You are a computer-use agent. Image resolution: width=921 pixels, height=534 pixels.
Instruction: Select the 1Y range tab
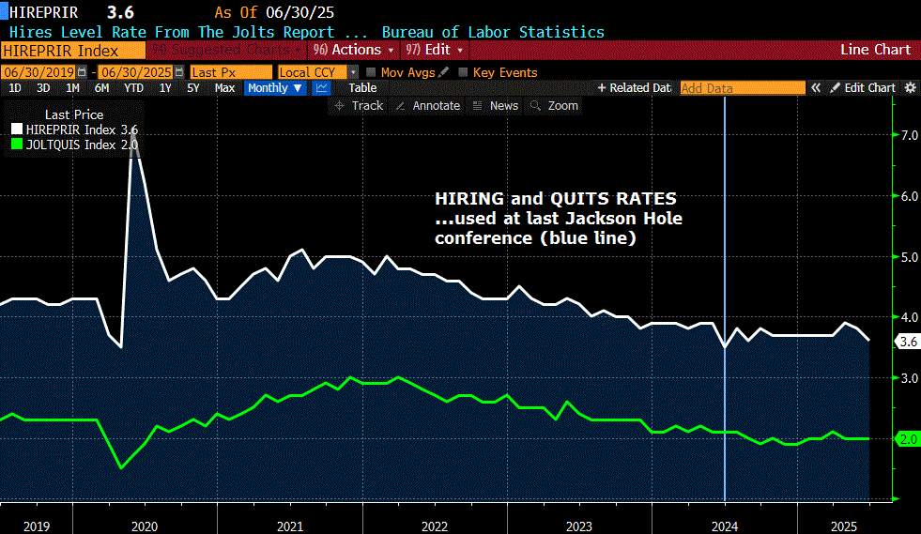[165, 88]
